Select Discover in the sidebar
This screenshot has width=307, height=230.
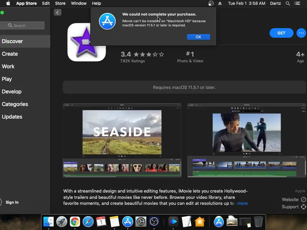pyautogui.click(x=25, y=41)
